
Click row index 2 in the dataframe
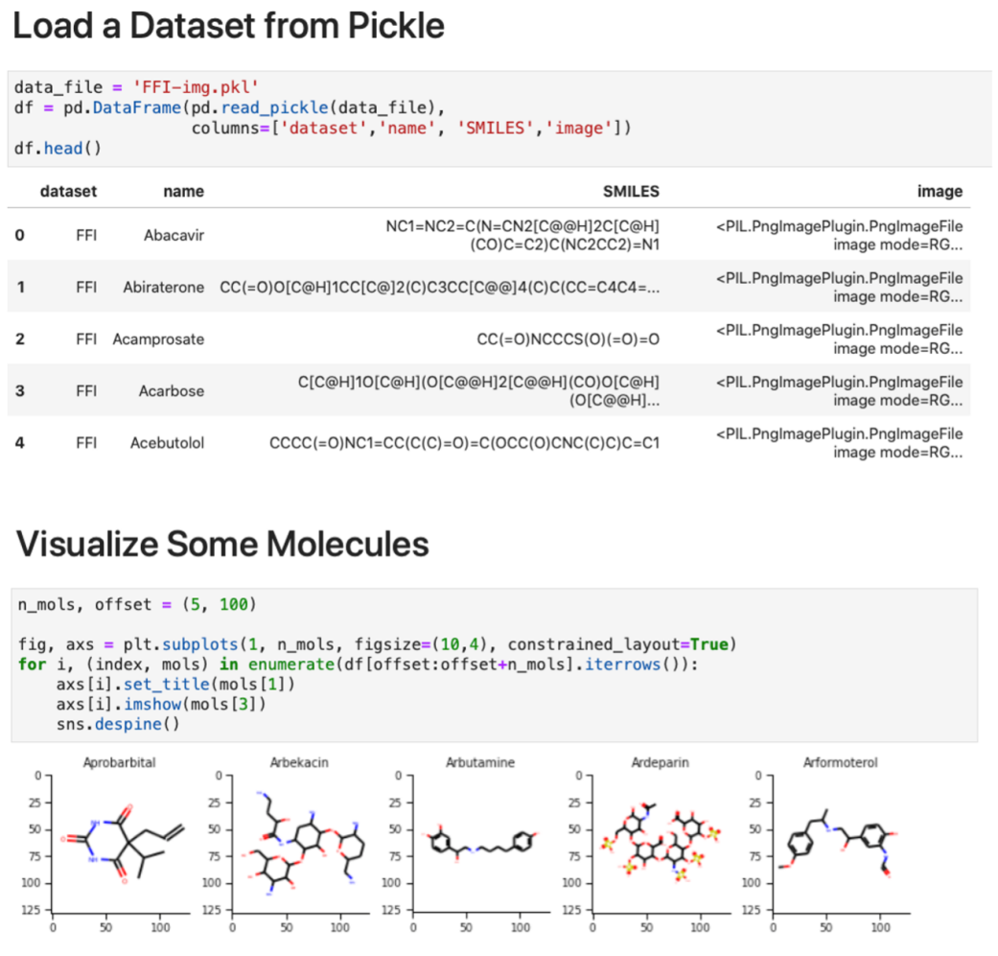coord(19,338)
